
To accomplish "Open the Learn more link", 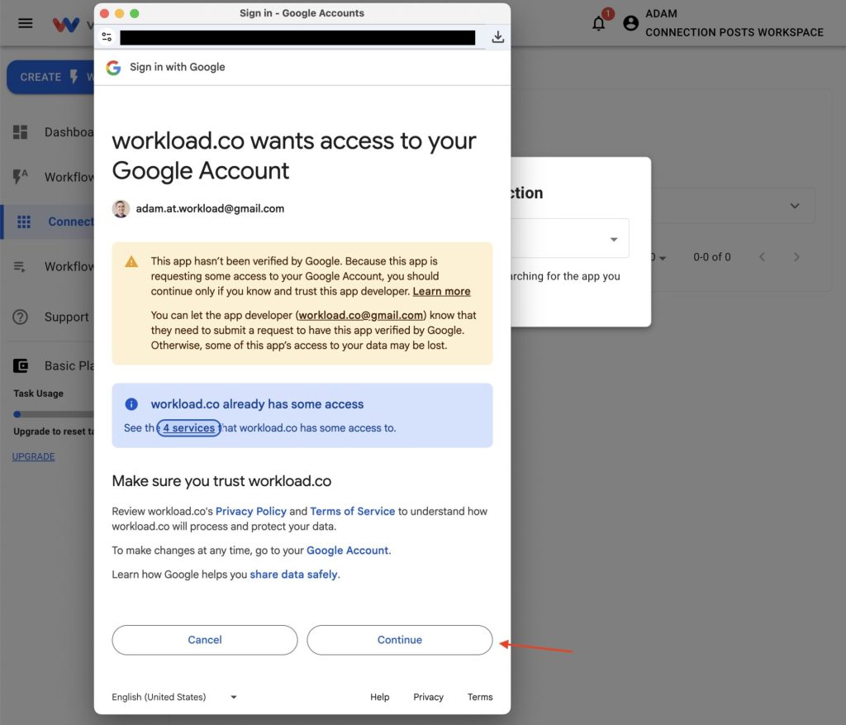I will click(441, 292).
